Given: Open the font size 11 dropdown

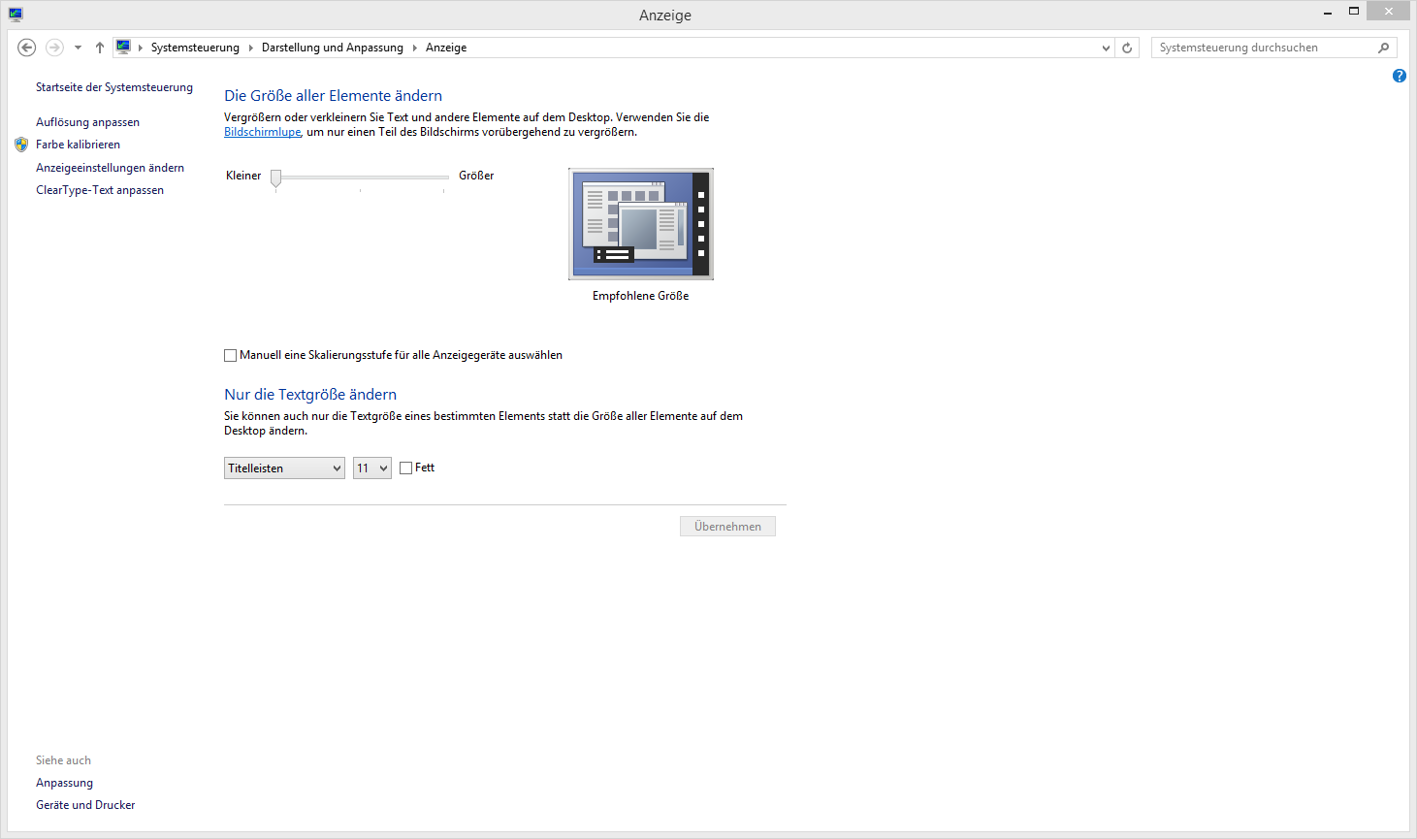Looking at the screenshot, I should pyautogui.click(x=371, y=468).
